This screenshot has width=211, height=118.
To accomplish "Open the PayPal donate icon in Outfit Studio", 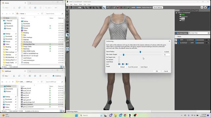I will click(x=209, y=8).
